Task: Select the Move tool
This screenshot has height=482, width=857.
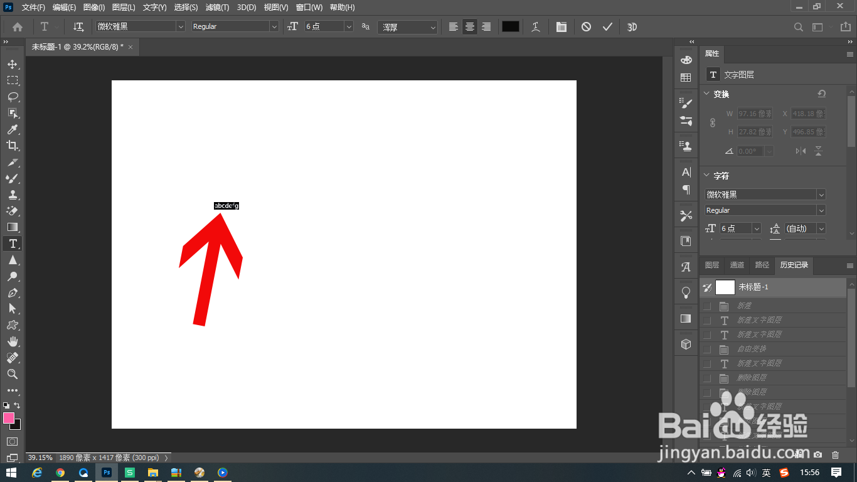Action: 13,64
